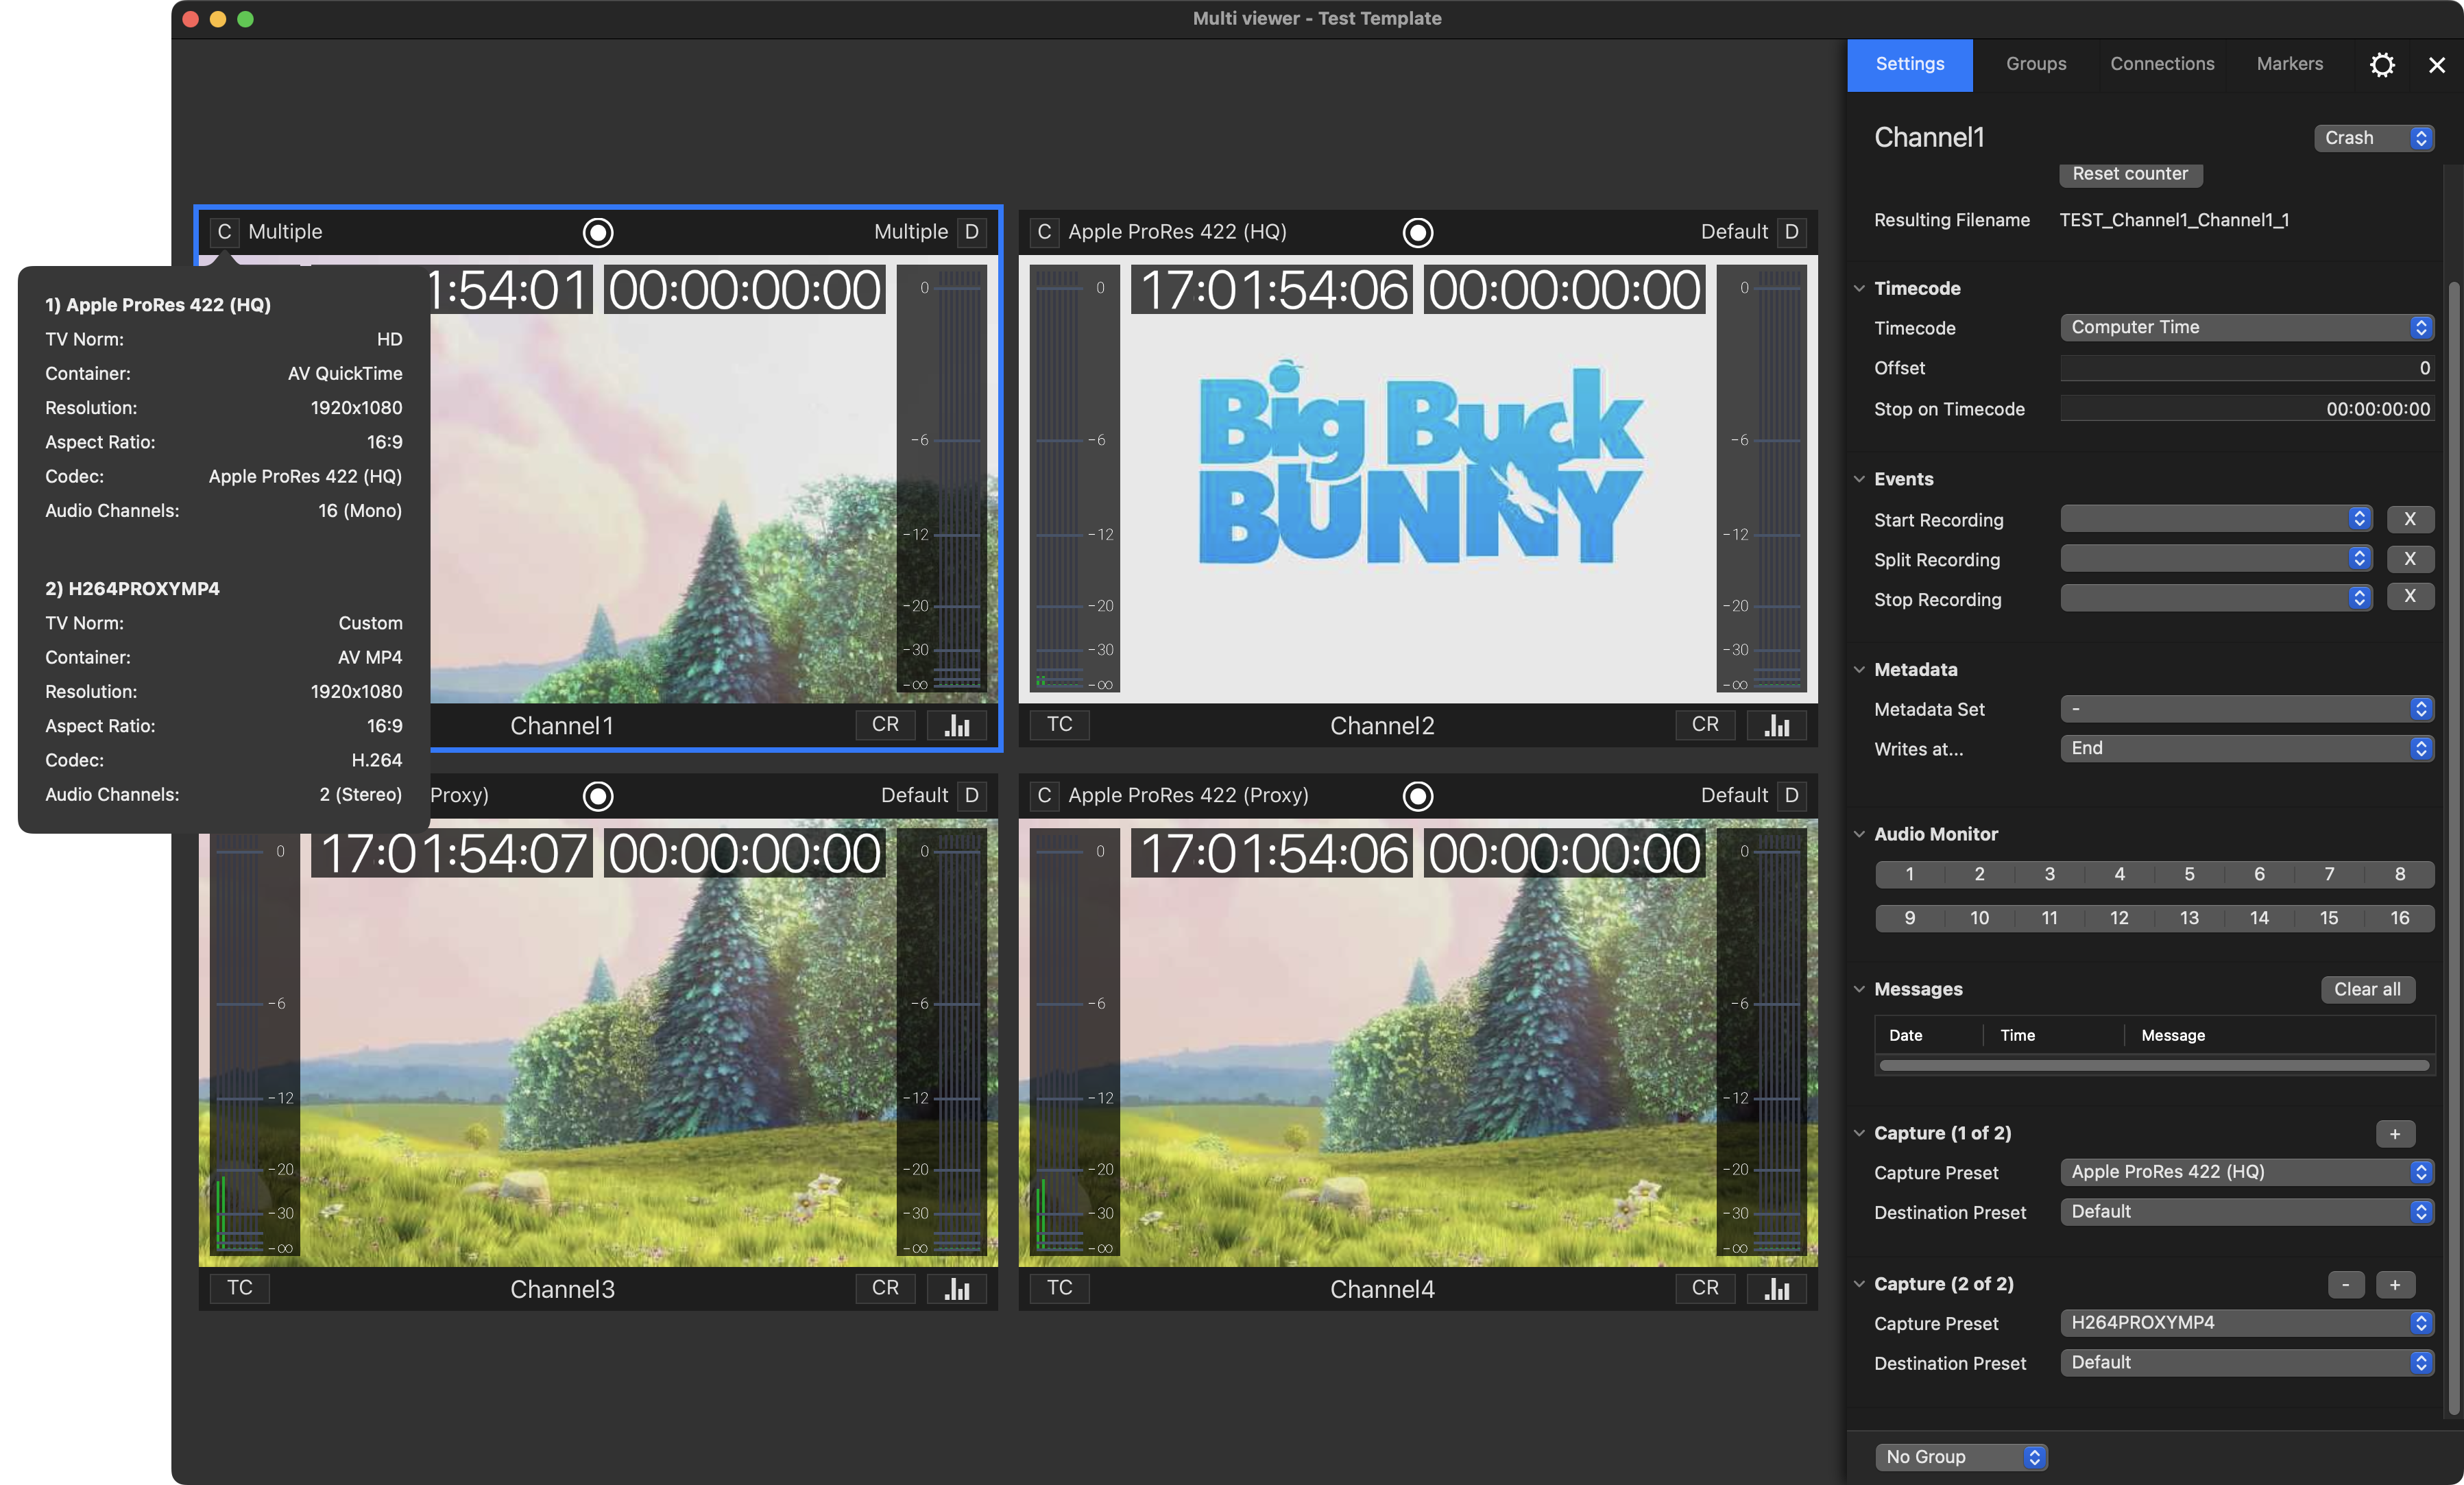Click the CR button on Channel2
Viewport: 2464px width, 1485px height.
(x=1705, y=725)
